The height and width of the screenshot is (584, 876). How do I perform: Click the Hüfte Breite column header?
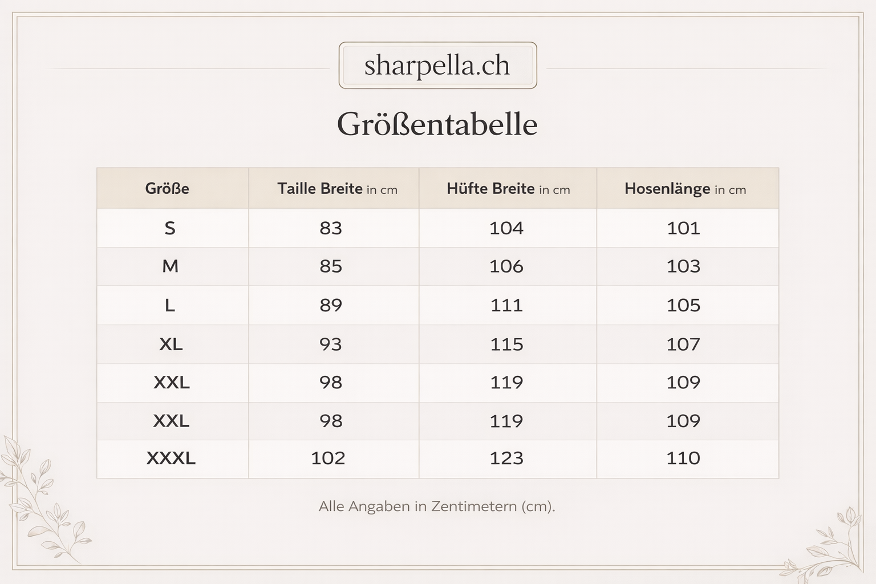(x=508, y=189)
